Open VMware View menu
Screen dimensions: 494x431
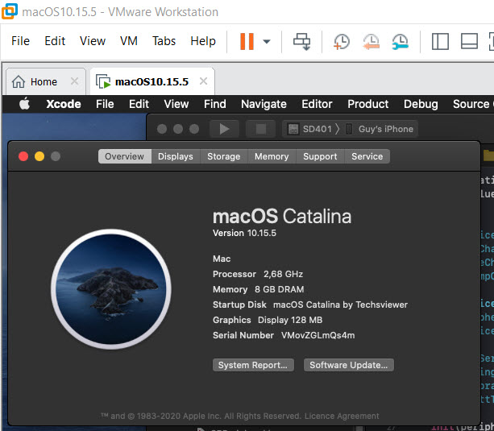tap(93, 41)
